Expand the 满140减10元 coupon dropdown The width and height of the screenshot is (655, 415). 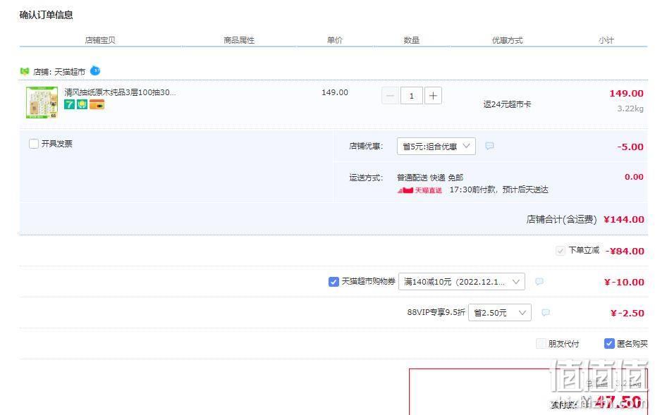coord(462,281)
